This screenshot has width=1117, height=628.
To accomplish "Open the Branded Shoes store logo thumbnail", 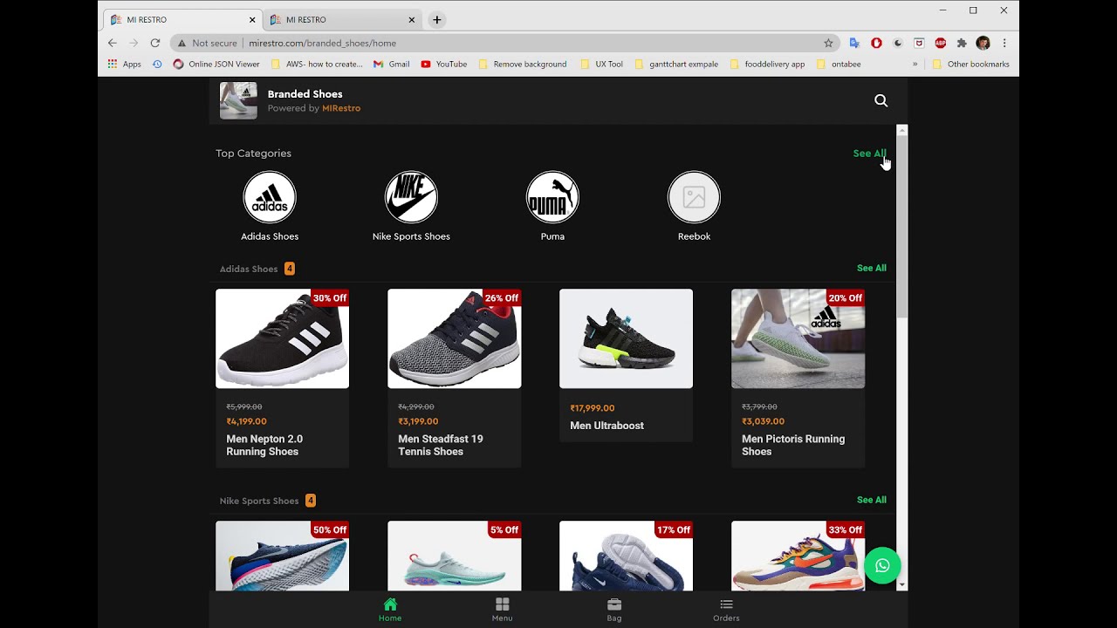I will 238,100.
